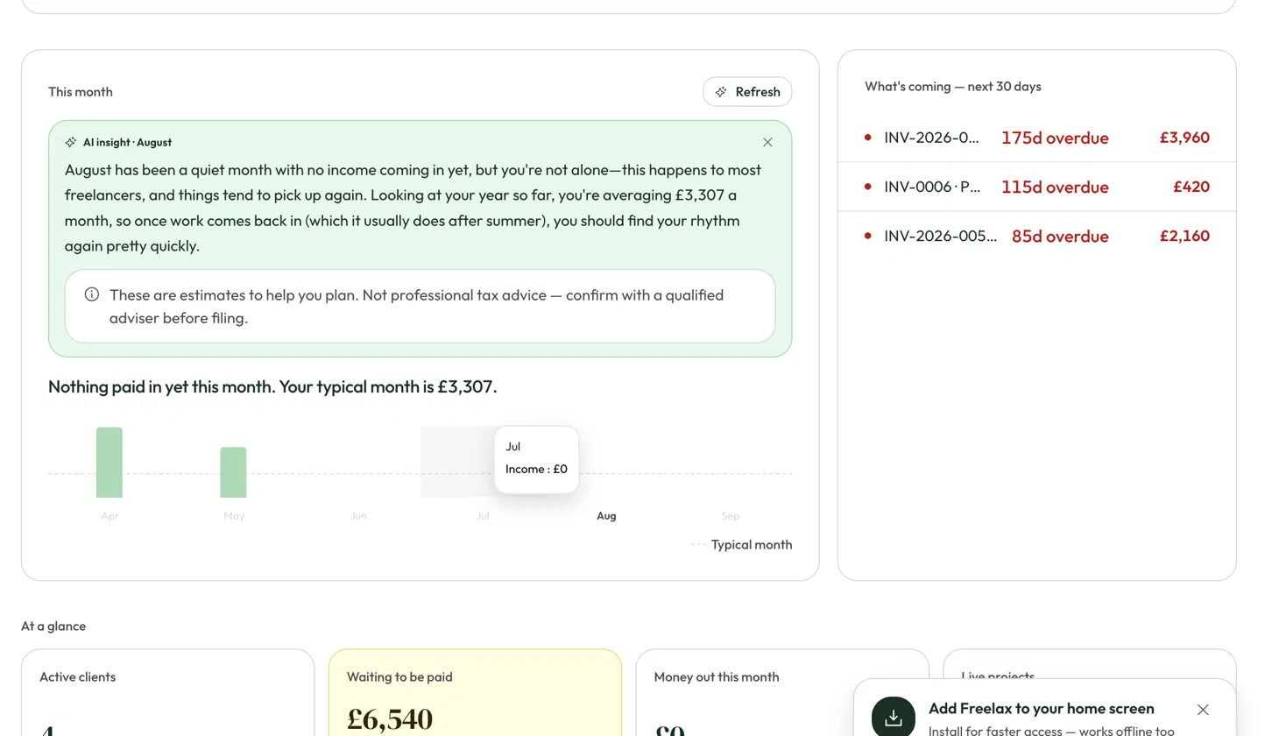
Task: Click the May income bar
Action: pos(233,472)
